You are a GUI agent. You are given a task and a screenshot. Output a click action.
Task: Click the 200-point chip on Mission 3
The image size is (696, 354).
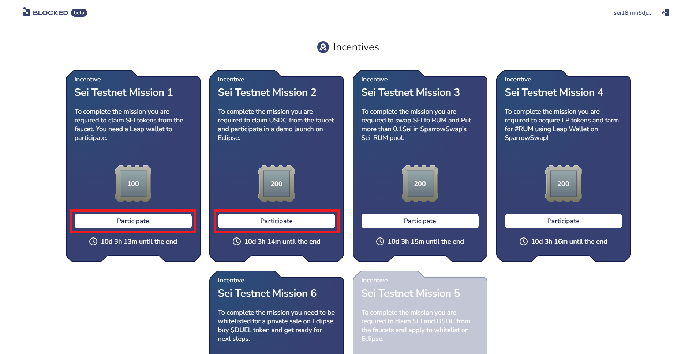pyautogui.click(x=420, y=184)
